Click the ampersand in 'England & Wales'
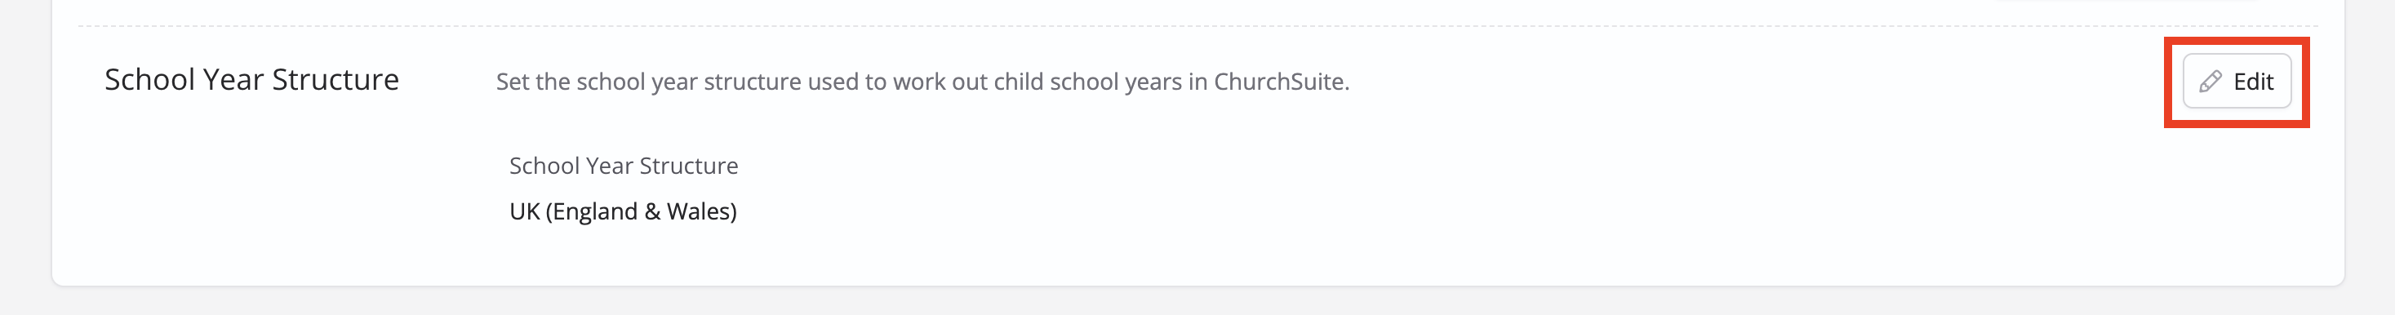 click(x=651, y=212)
